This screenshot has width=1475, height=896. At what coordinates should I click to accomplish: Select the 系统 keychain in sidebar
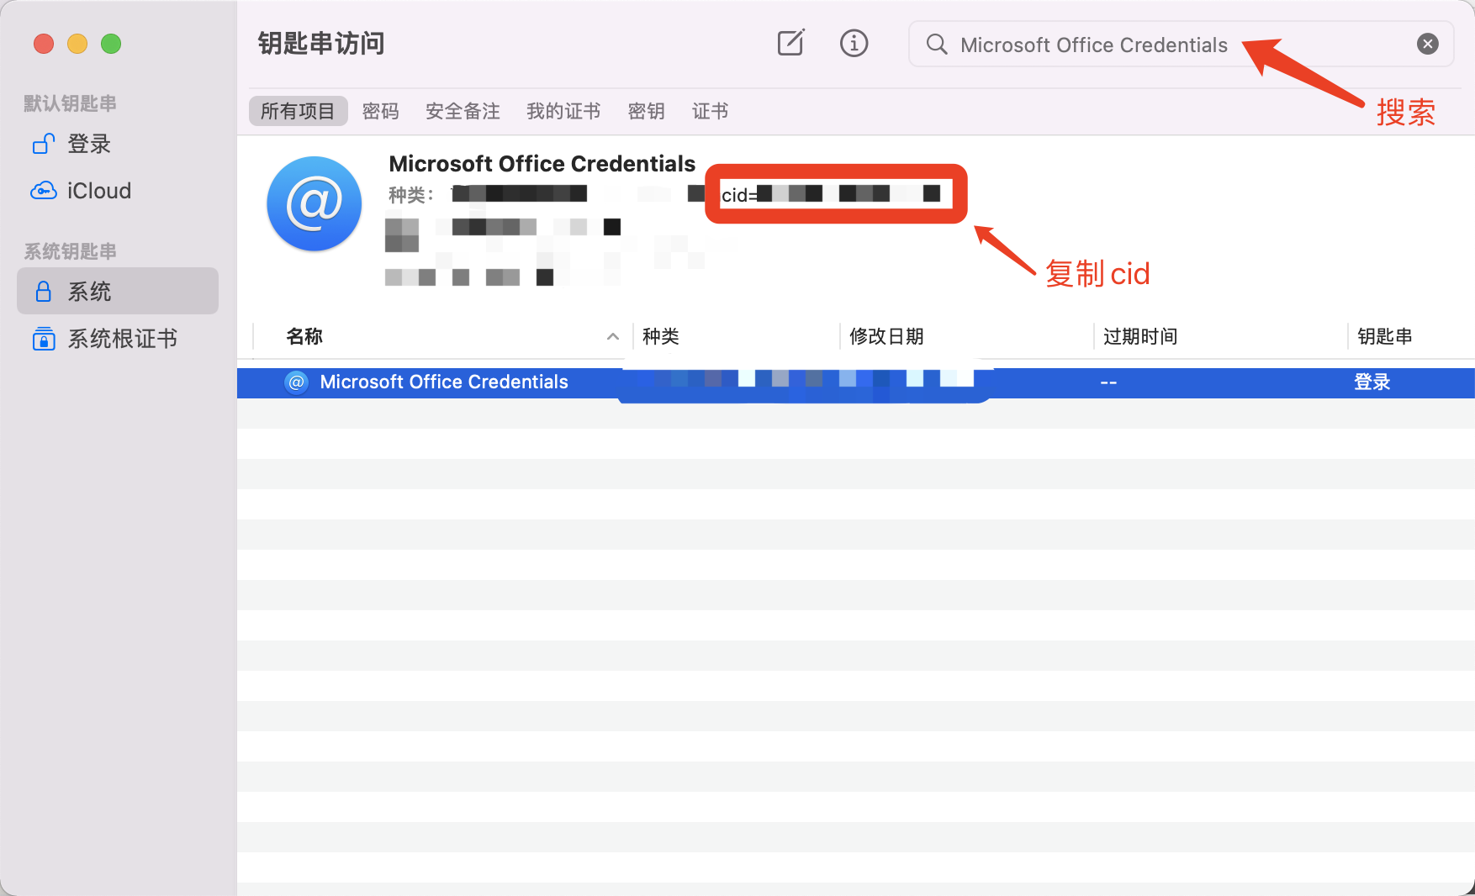tap(118, 291)
